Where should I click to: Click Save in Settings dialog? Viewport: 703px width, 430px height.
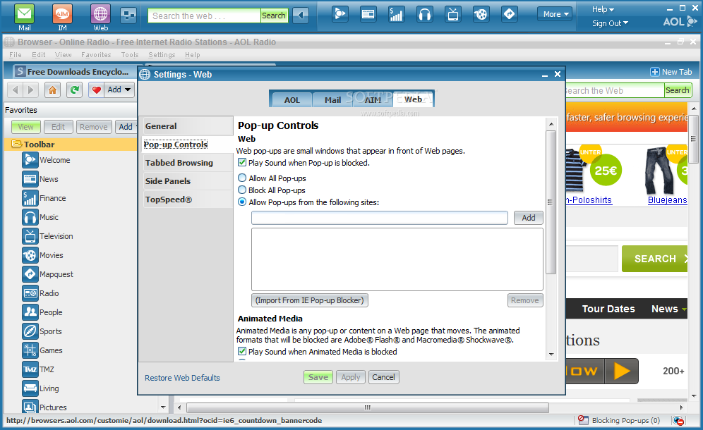318,377
